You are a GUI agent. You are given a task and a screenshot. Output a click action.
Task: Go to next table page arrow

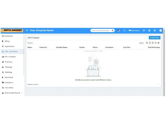(159, 84)
